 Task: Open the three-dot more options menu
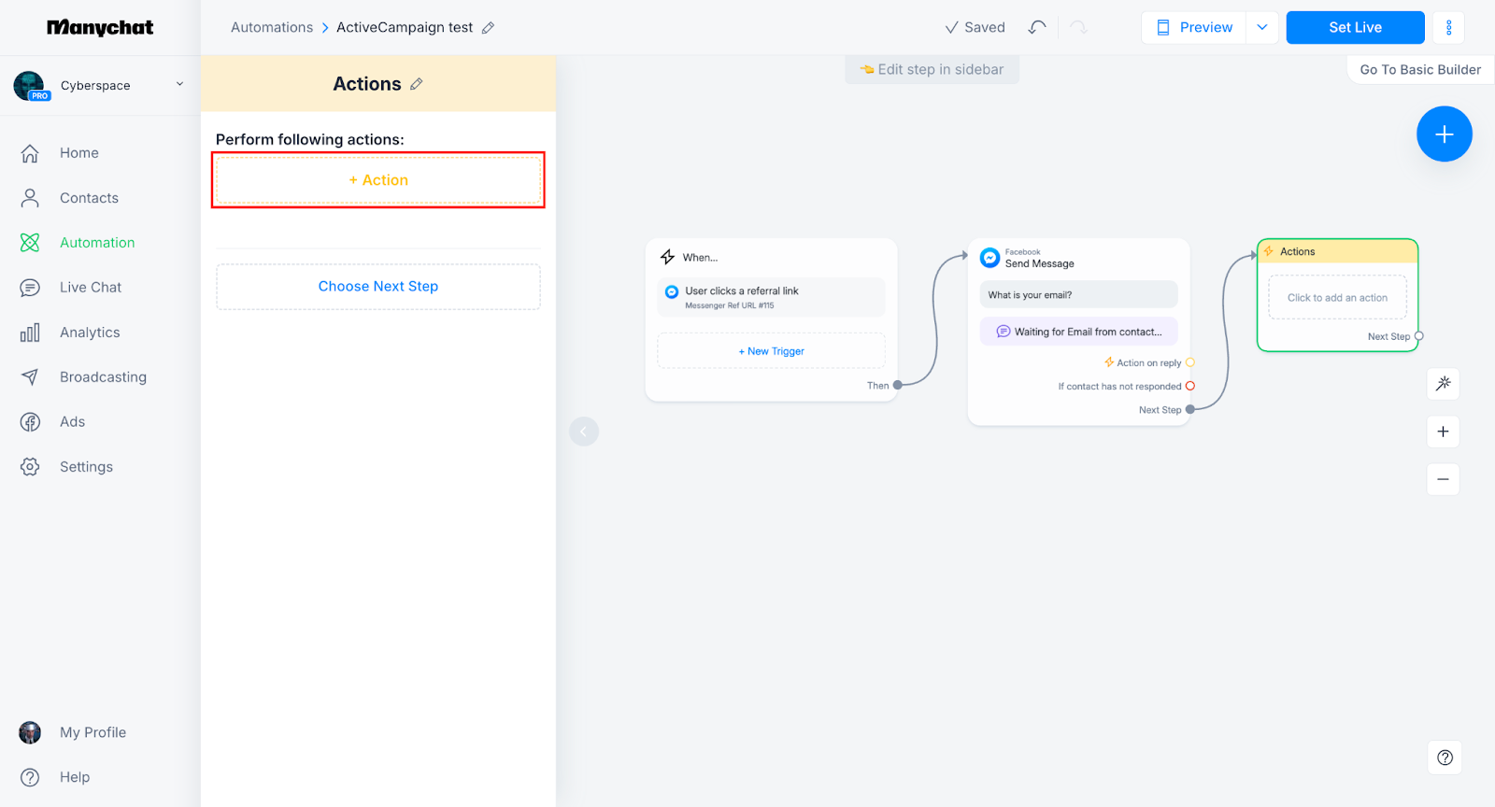[x=1449, y=27]
